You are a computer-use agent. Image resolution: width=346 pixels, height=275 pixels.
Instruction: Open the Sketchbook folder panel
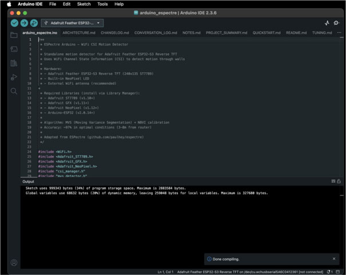click(14, 35)
